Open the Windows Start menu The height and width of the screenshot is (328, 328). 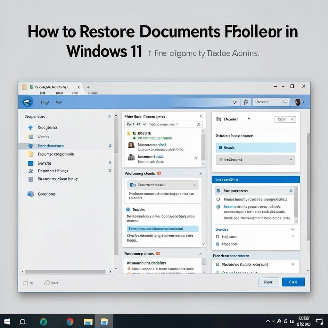pos(7,322)
